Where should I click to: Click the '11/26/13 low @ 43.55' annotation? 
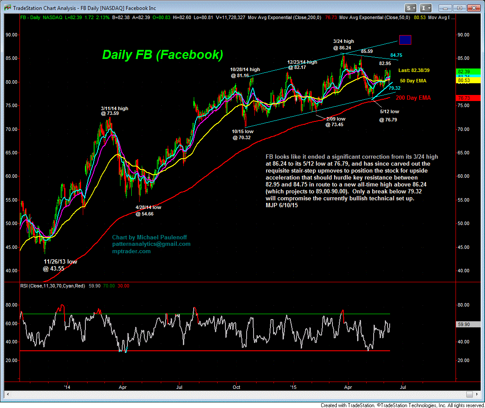click(60, 265)
